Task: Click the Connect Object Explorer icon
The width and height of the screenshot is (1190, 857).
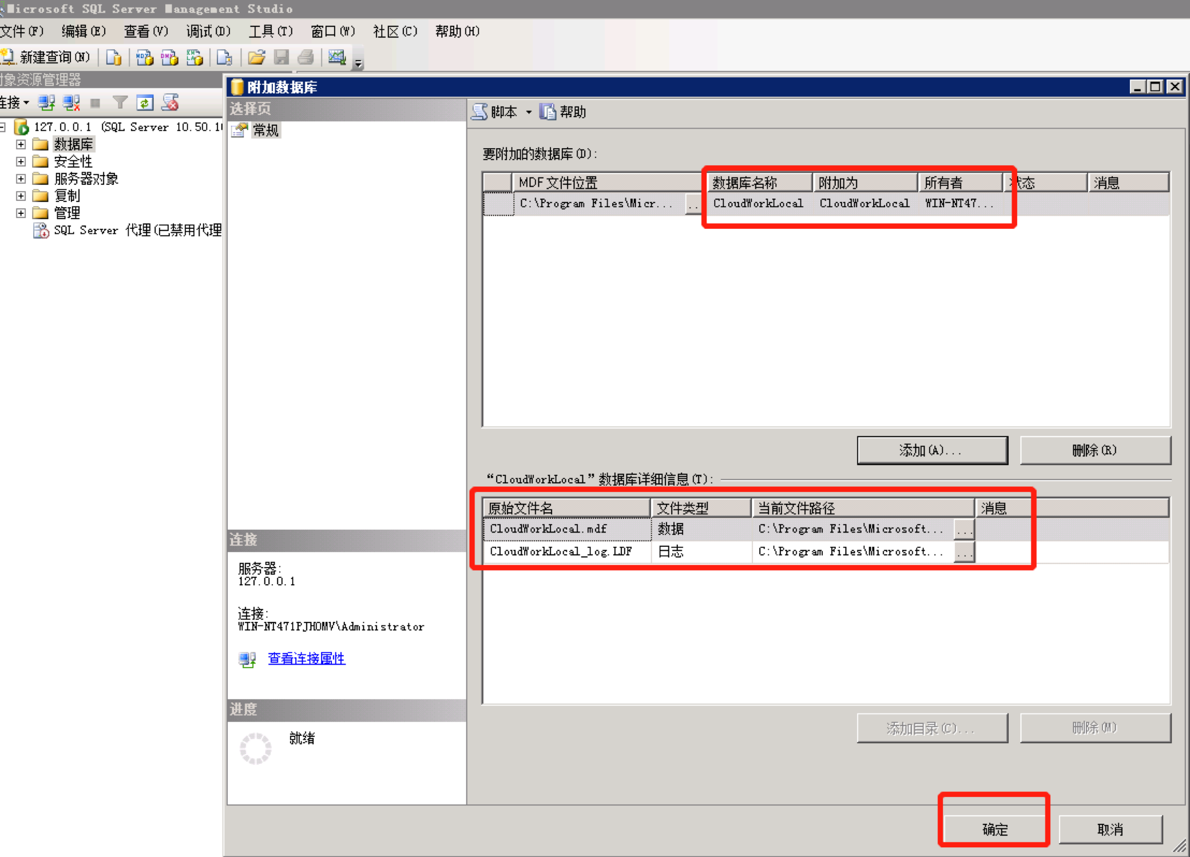Action: [46, 103]
